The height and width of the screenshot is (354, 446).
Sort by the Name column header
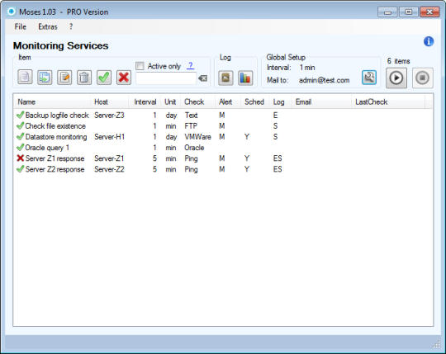pos(52,101)
